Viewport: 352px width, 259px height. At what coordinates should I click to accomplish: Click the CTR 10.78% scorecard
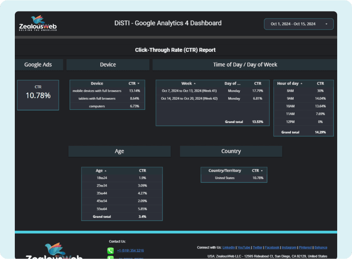coord(38,95)
